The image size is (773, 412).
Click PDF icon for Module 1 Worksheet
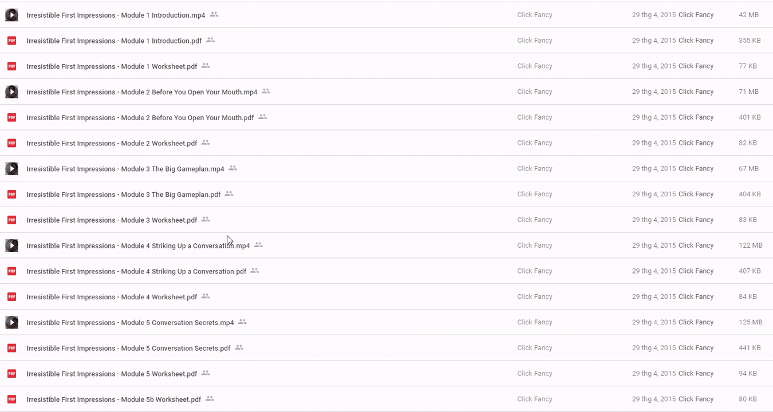[x=11, y=66]
